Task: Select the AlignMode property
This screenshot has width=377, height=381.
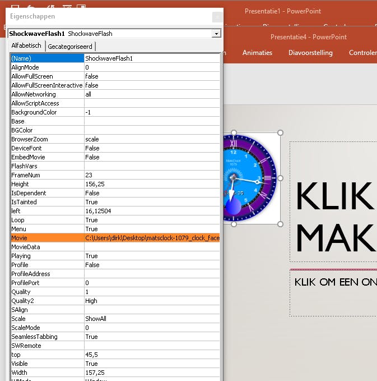Action: 48,67
